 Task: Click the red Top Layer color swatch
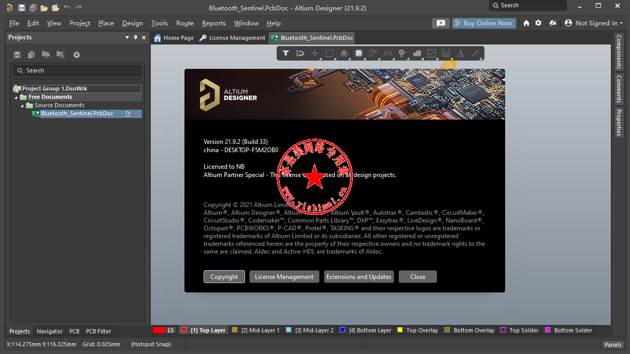pyautogui.click(x=184, y=330)
